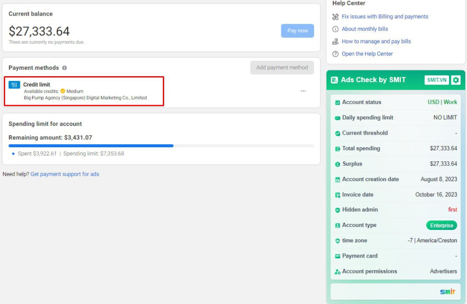Click the spending limit progress bar
Image resolution: width=467 pixels, height=304 pixels.
(161, 146)
